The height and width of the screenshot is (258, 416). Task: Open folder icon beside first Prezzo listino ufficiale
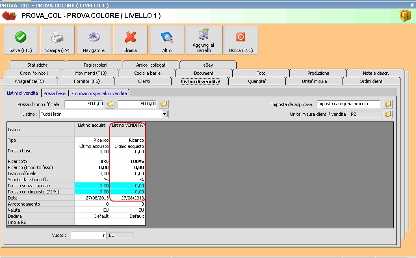110,104
